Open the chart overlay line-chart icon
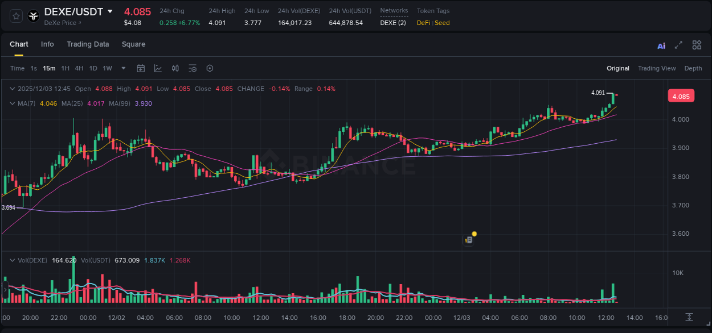 coord(158,68)
